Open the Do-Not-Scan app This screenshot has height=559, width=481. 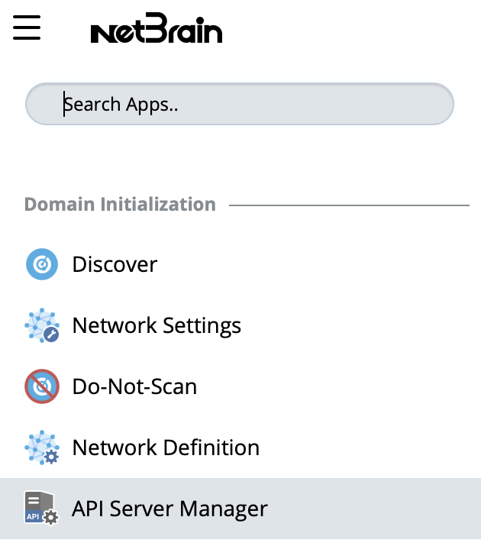tap(134, 387)
